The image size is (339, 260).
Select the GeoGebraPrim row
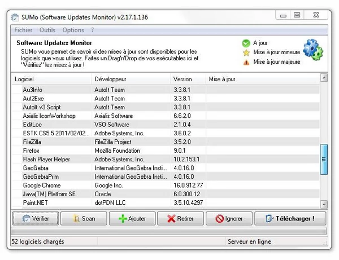tap(166, 177)
